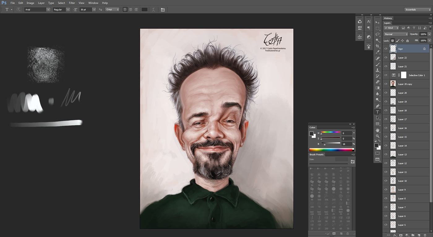The image size is (433, 237).
Task: Select the Horizontal Type tool in toolbar
Action: 377,112
